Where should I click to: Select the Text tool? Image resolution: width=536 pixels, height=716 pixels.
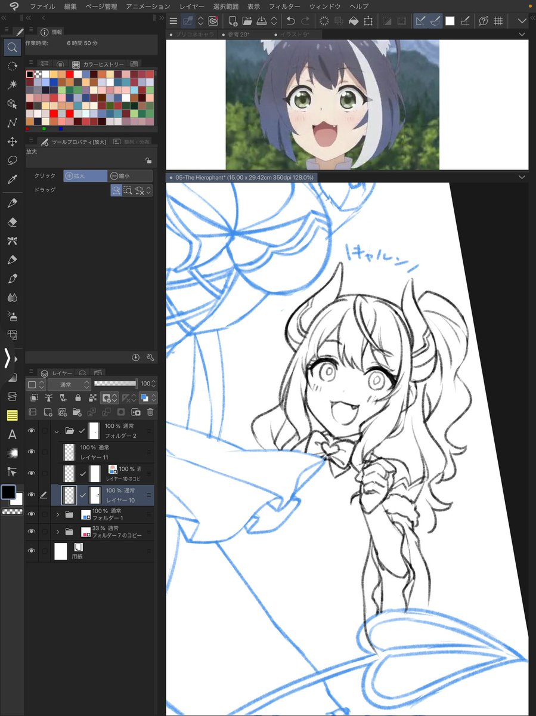pos(12,434)
